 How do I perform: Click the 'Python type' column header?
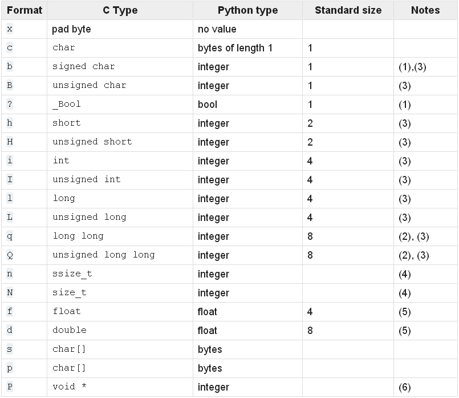tap(247, 10)
